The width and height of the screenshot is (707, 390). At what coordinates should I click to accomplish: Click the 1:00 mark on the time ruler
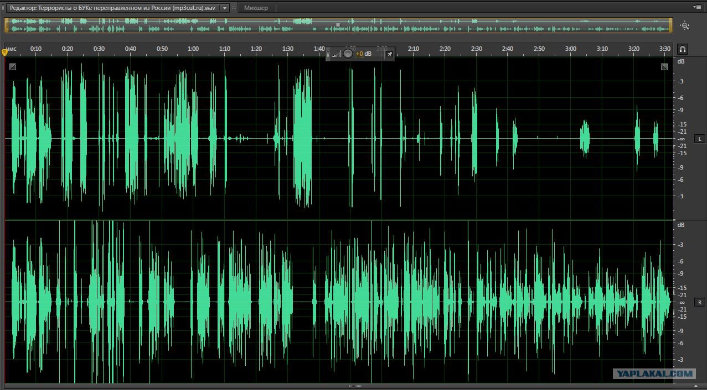[x=193, y=49]
